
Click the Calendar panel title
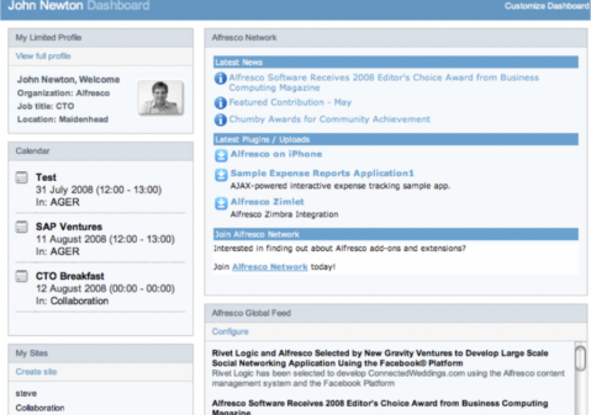[x=32, y=151]
